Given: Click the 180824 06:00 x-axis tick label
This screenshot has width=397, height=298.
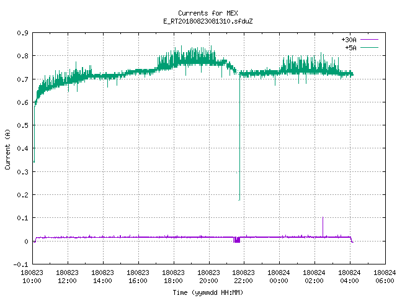Looking at the screenshot, I should [385, 277].
